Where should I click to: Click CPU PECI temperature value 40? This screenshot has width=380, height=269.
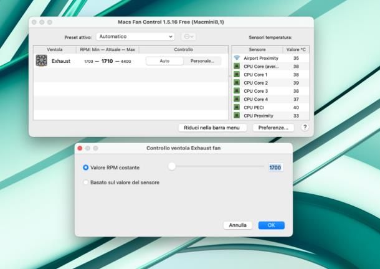tap(296, 108)
